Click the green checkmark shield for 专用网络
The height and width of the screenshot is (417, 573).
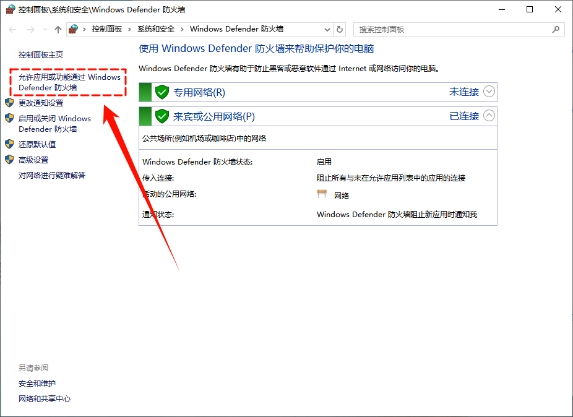[x=161, y=92]
